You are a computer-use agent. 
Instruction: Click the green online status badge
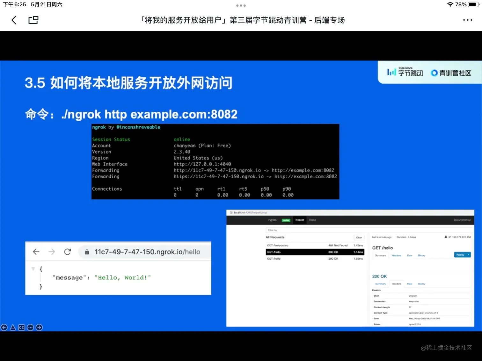tap(286, 220)
